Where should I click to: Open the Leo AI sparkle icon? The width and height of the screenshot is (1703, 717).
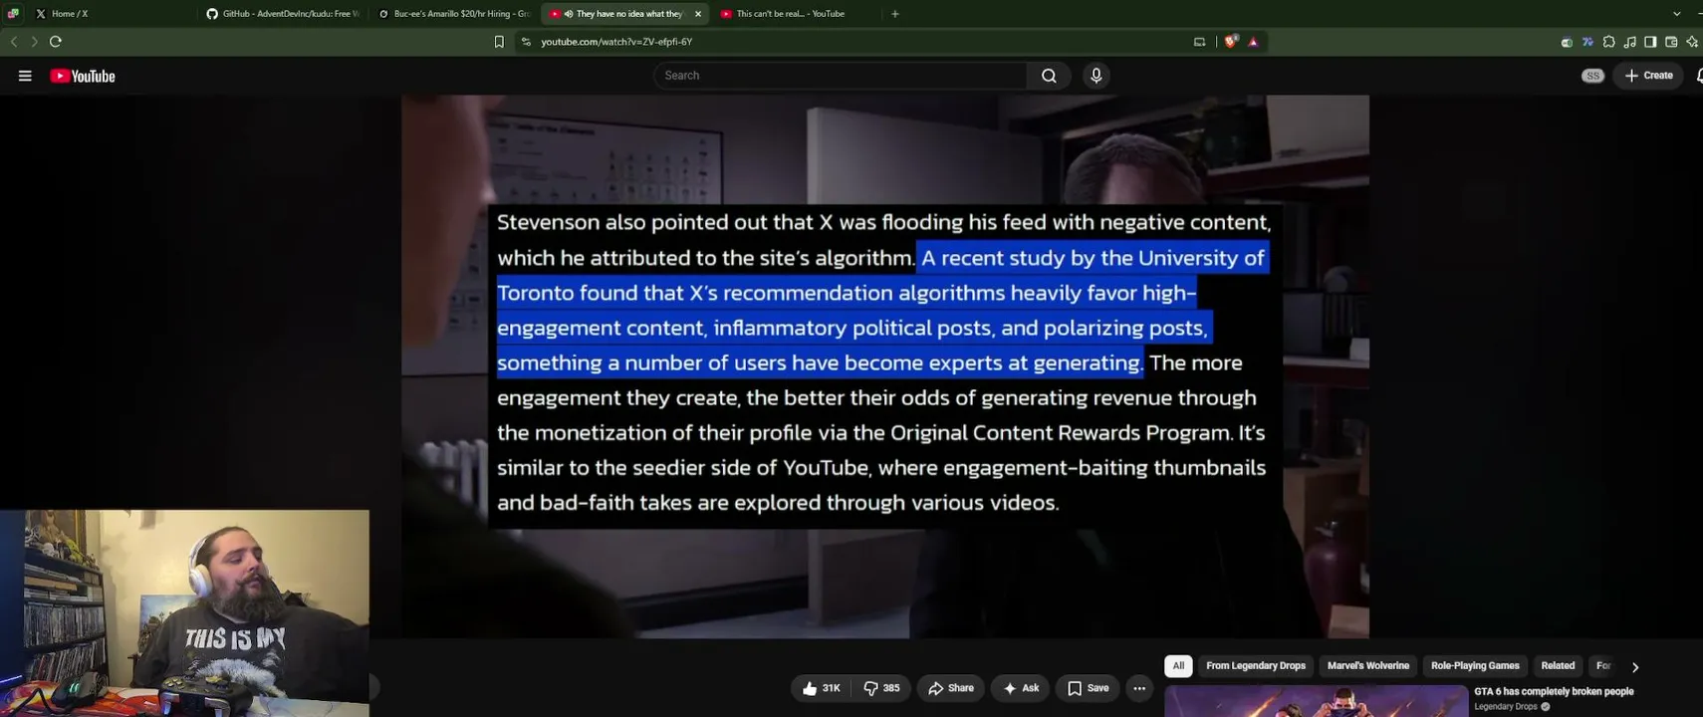(1692, 42)
